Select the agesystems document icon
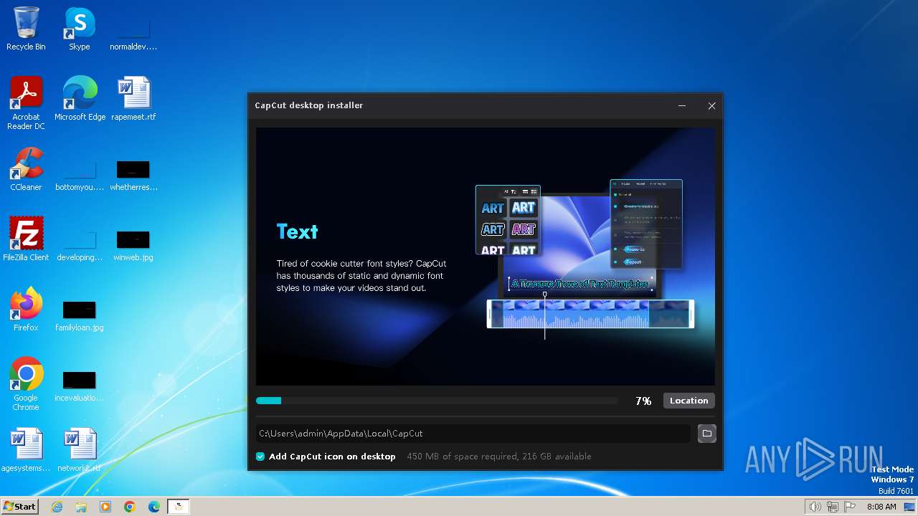 [x=26, y=450]
